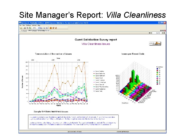The height and width of the screenshot is (139, 185).
Task: Minimize the PolyAnalyst client window
Action: 159,23
